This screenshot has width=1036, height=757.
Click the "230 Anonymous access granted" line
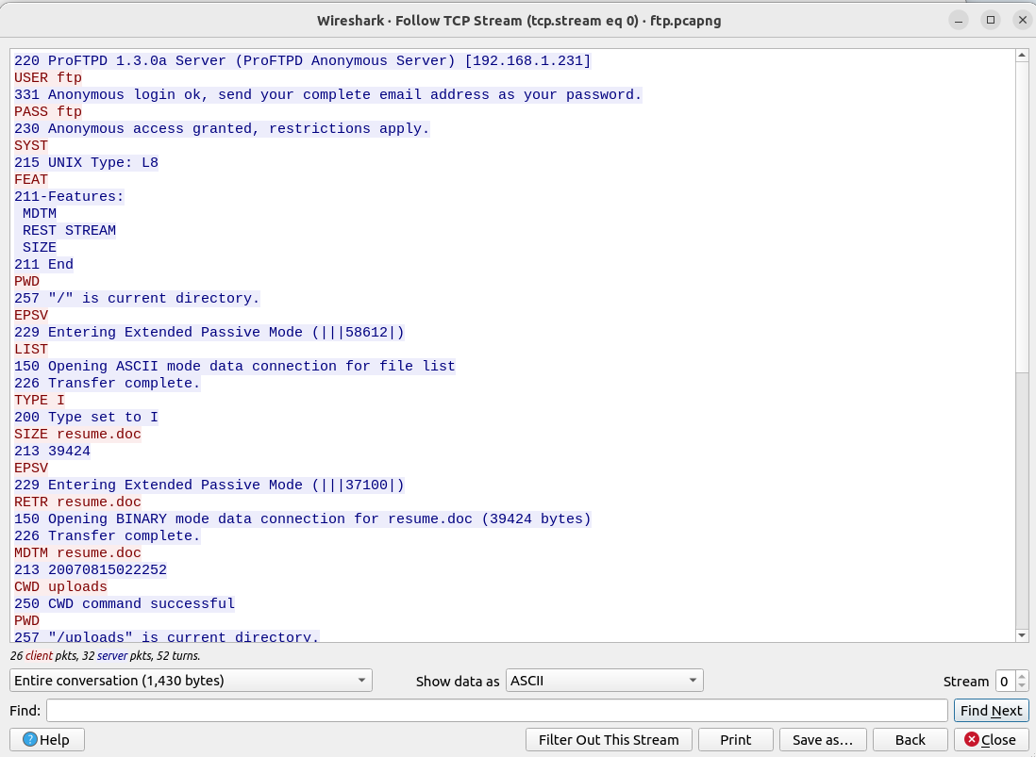(222, 129)
